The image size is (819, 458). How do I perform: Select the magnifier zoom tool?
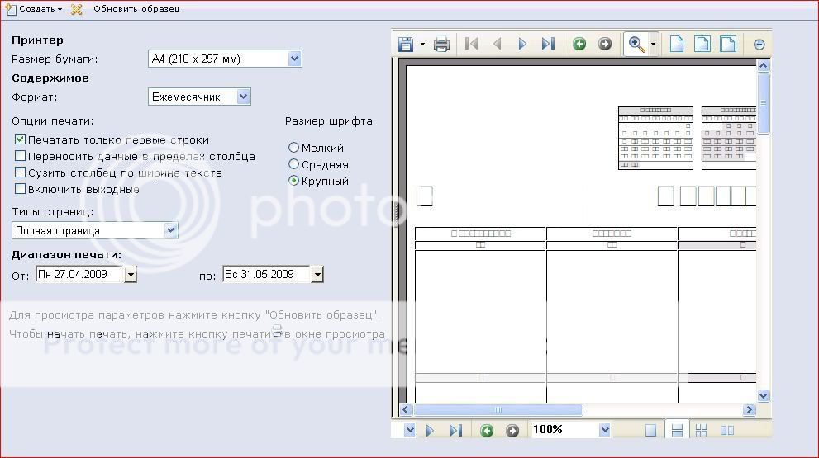point(636,45)
